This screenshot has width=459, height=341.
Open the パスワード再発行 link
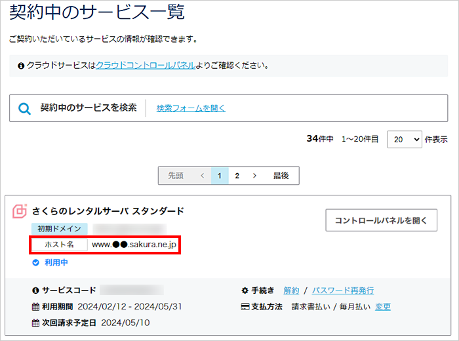point(343,291)
